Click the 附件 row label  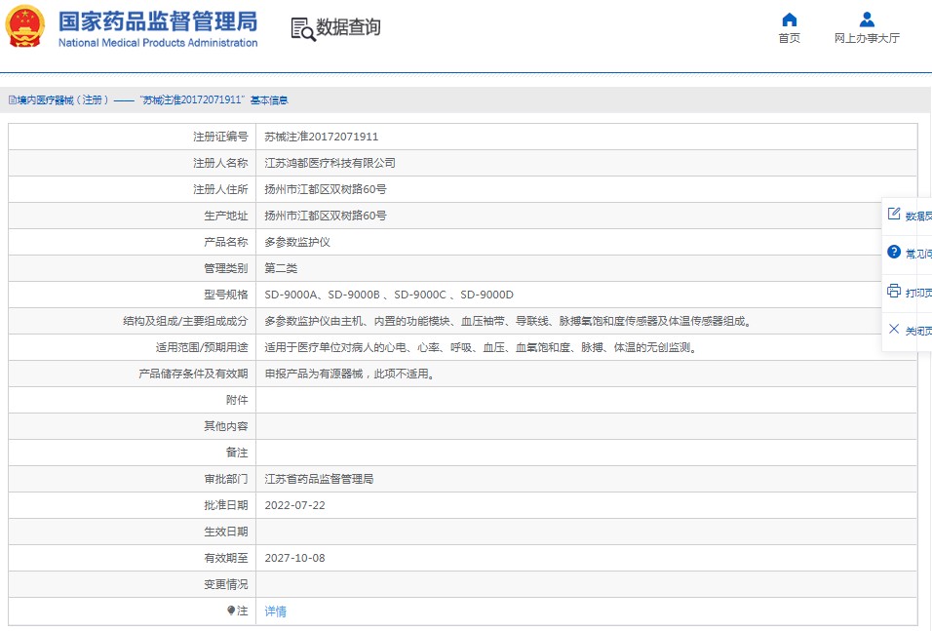[x=237, y=400]
